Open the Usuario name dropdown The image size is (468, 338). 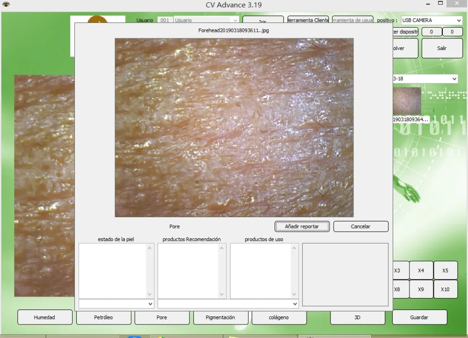pos(206,20)
